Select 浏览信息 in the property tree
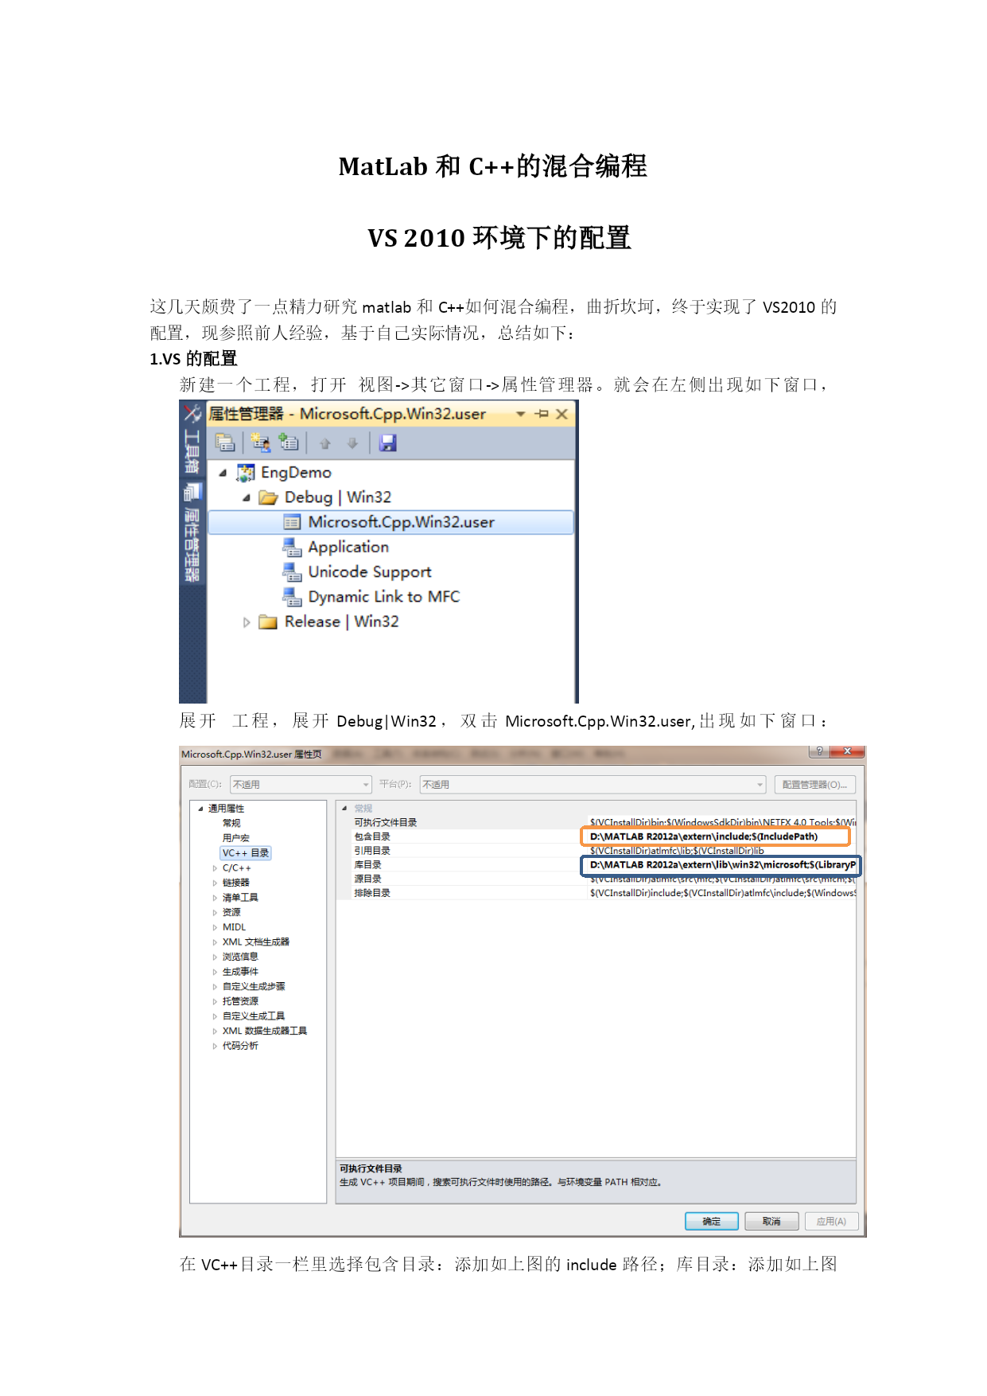This screenshot has height=1396, width=987. pyautogui.click(x=240, y=957)
